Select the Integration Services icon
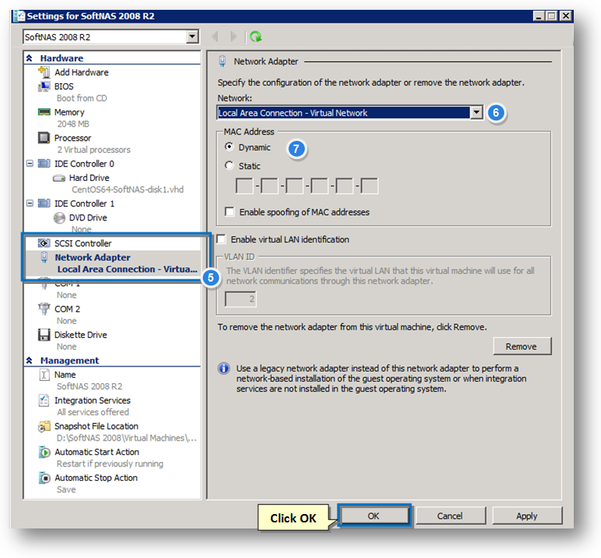This screenshot has width=601, height=558. 44,400
